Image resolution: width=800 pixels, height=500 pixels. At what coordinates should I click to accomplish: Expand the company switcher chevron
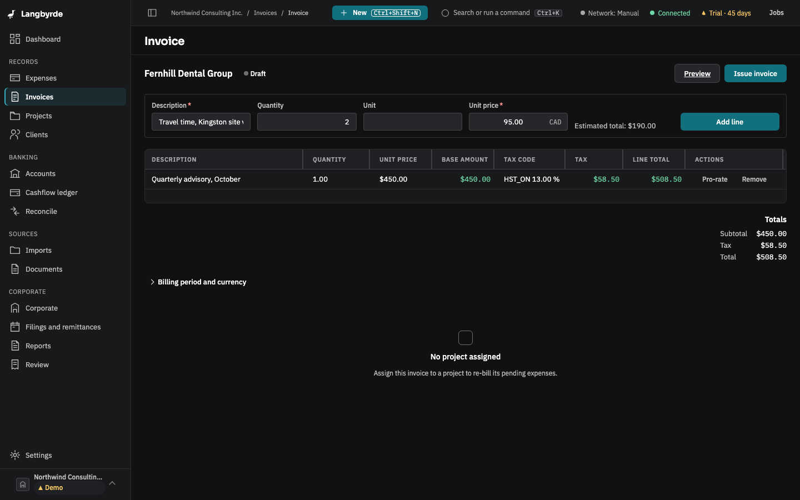coord(112,483)
